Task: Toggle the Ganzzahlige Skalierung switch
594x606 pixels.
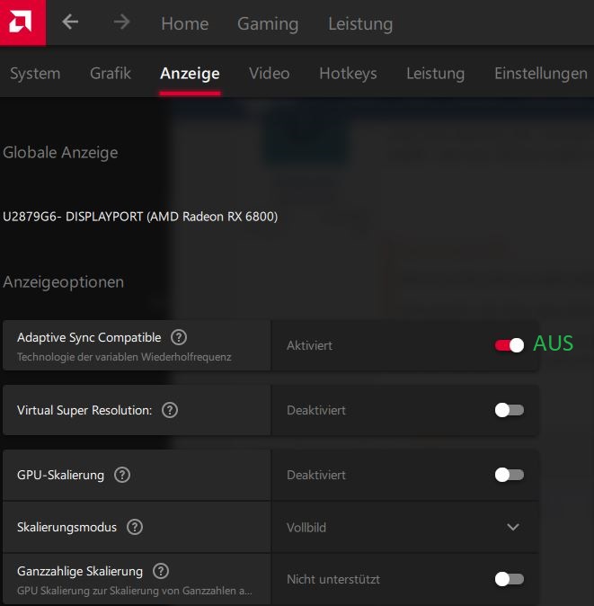Action: pos(509,579)
